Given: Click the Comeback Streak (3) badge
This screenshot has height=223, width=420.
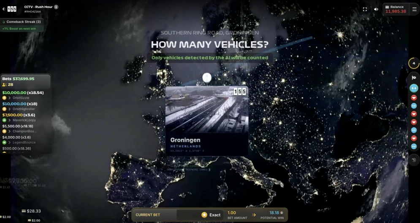Looking at the screenshot, I should [x=22, y=21].
